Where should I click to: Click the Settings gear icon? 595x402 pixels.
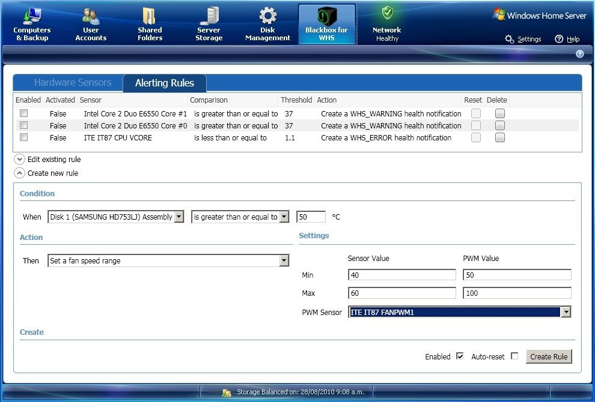509,39
